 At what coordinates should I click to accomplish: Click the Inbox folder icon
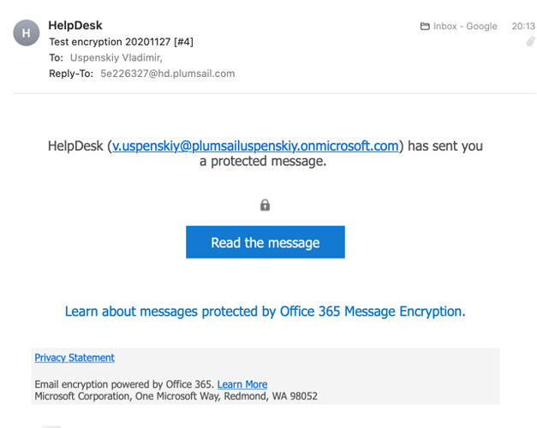click(425, 27)
